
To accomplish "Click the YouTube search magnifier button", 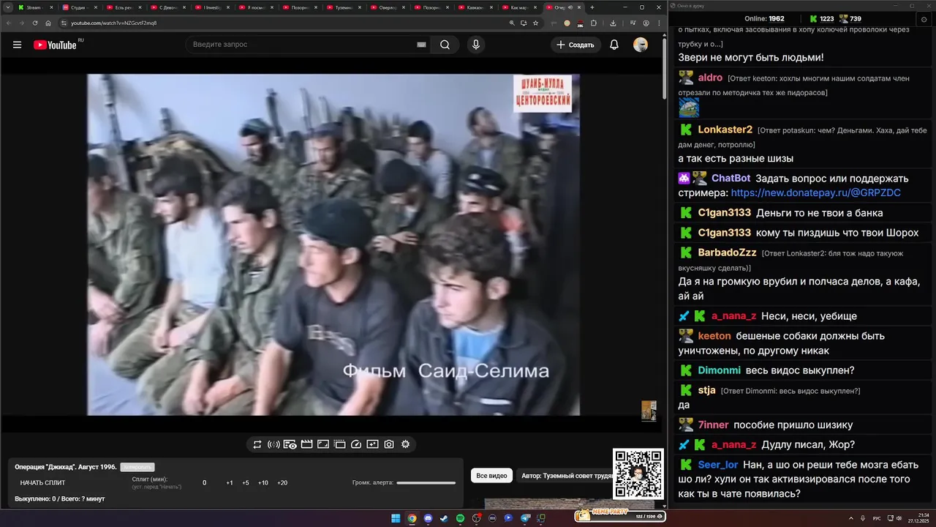I will click(445, 45).
